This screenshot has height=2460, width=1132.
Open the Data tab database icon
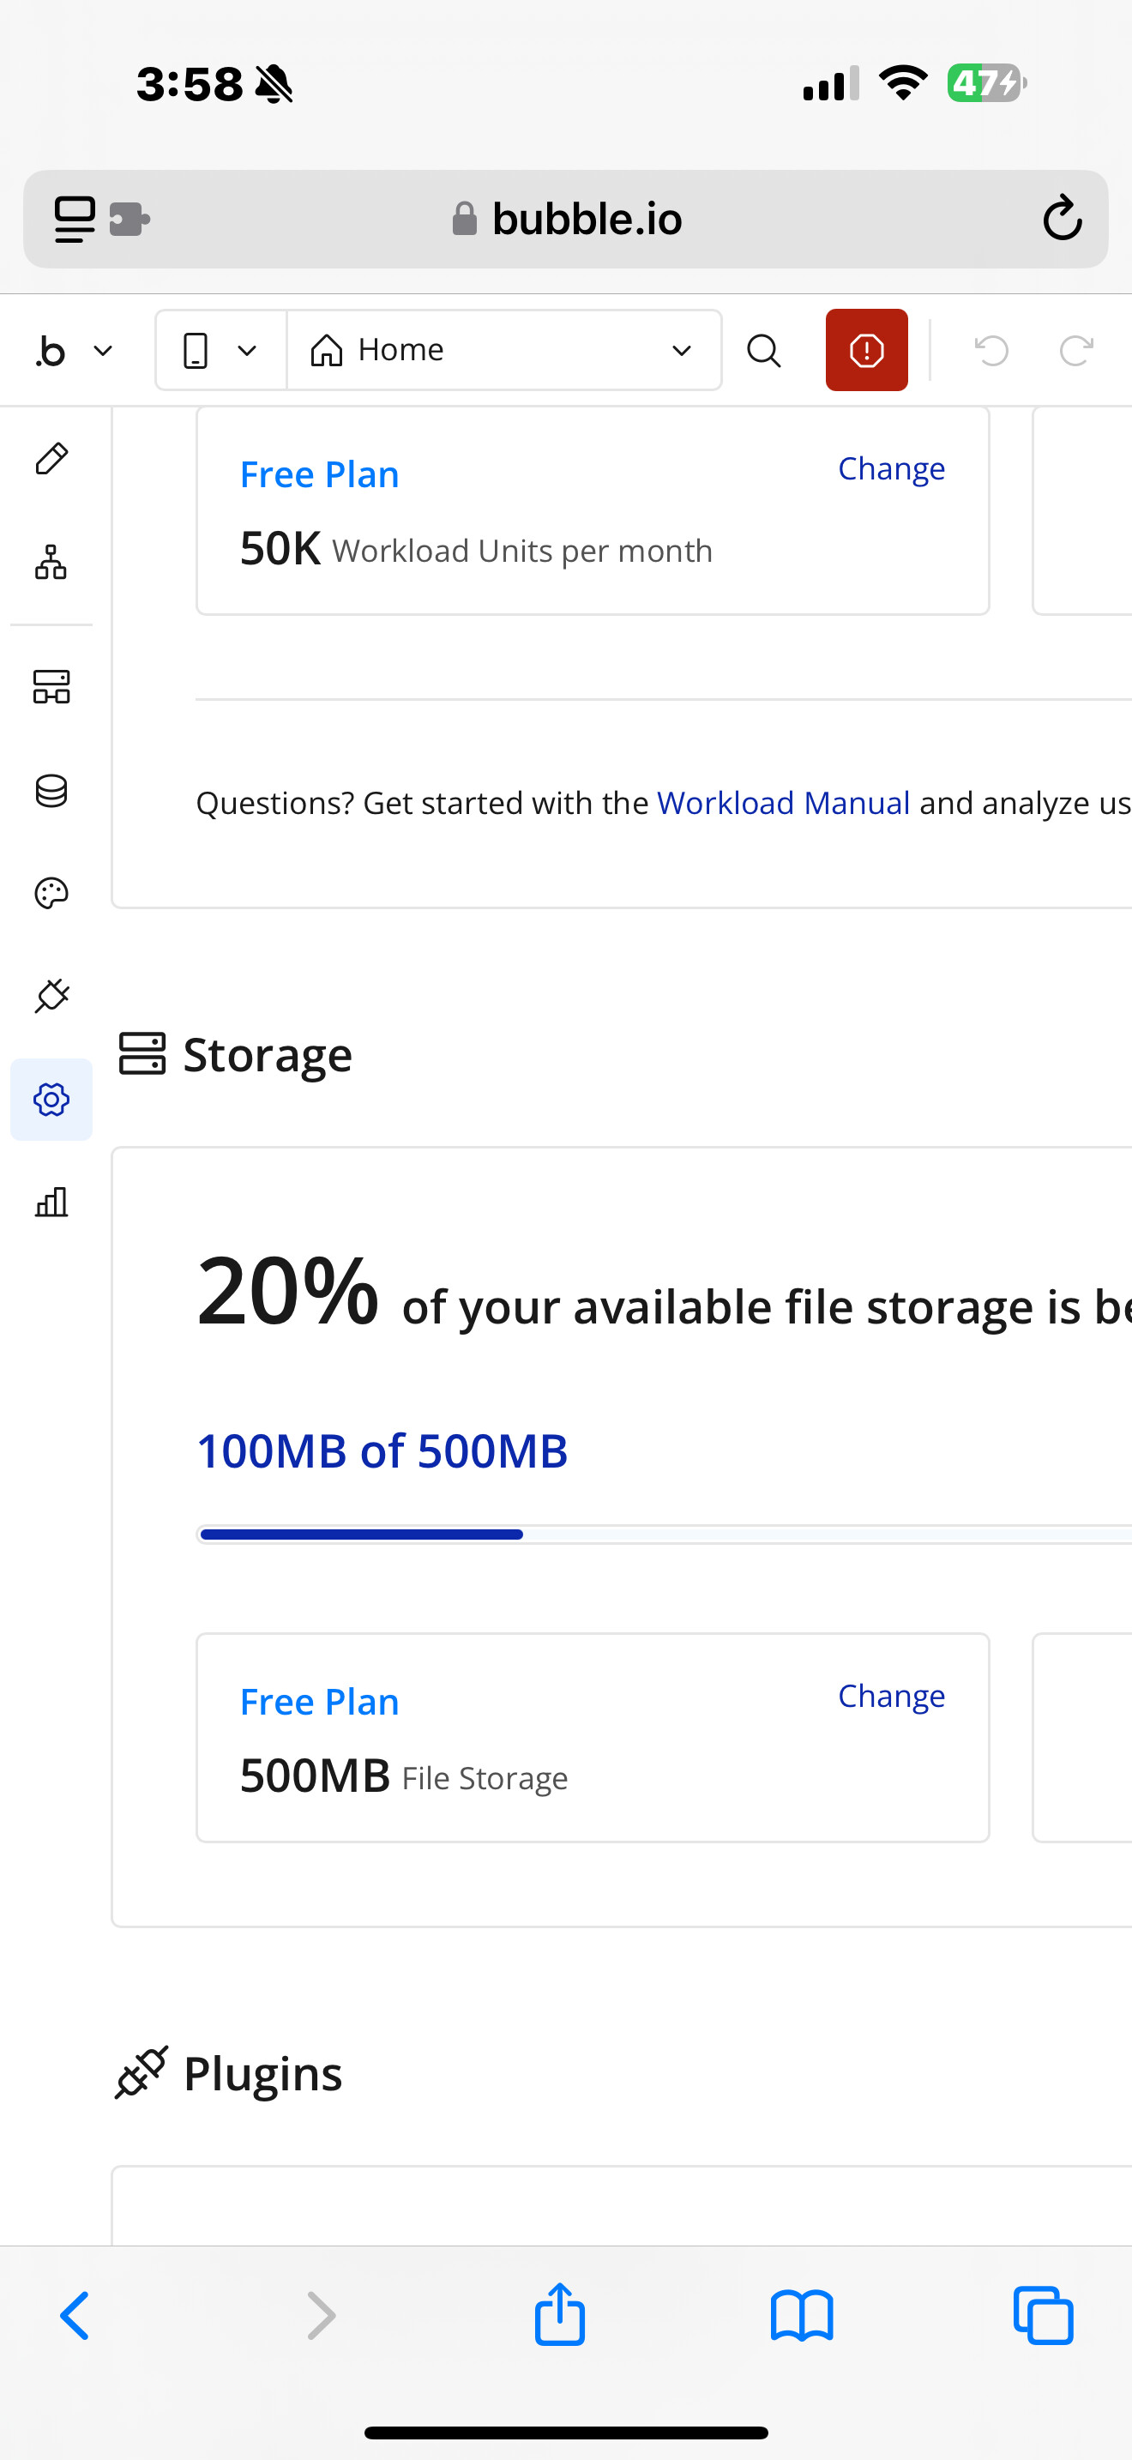coord(51,791)
